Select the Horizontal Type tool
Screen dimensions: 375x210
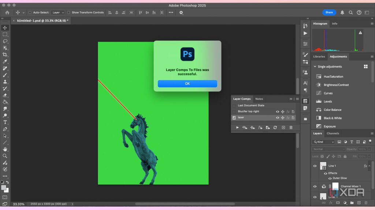click(x=5, y=122)
